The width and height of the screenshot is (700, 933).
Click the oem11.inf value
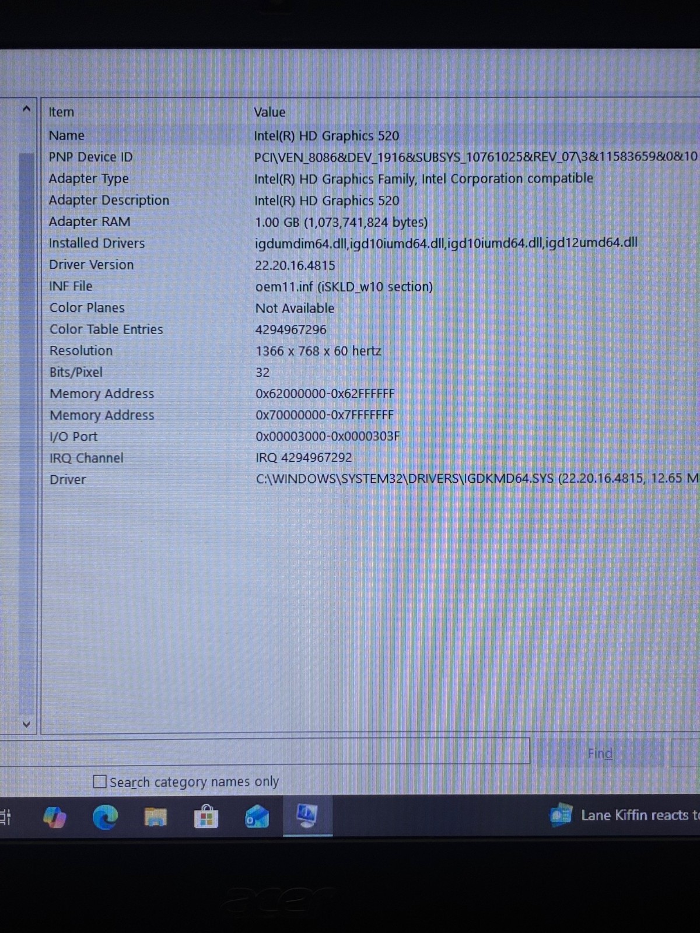tap(344, 287)
